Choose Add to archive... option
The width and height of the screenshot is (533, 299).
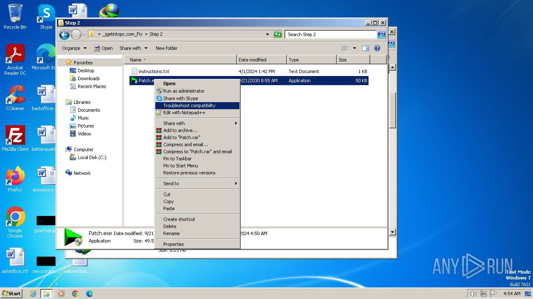197,130
